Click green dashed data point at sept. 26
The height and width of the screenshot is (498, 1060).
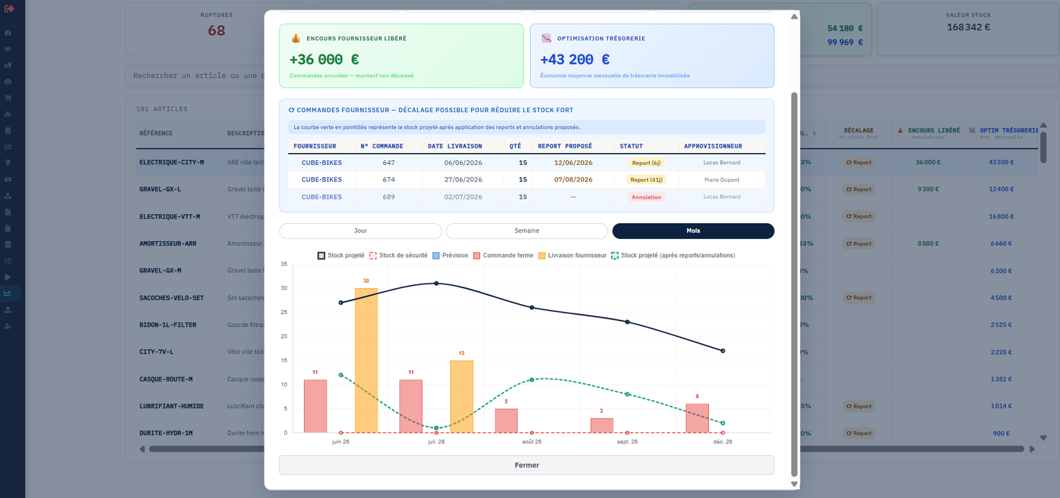click(627, 394)
